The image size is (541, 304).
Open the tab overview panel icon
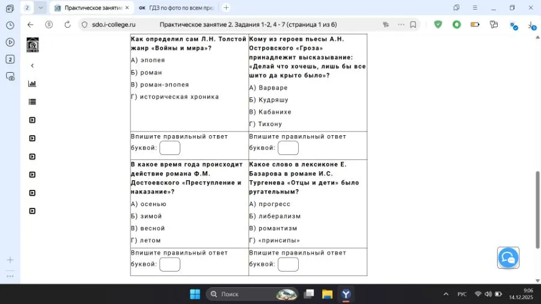click(10, 8)
